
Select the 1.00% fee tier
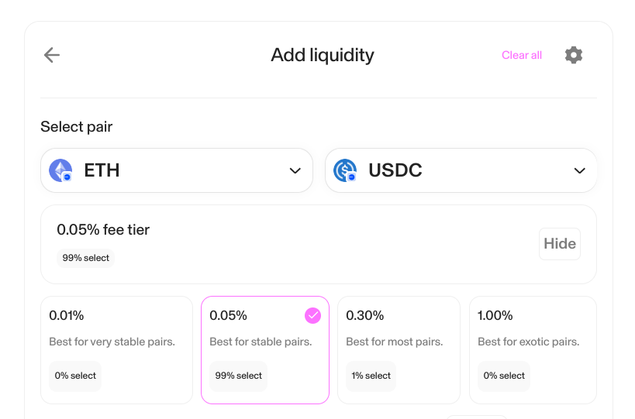pyautogui.click(x=533, y=349)
